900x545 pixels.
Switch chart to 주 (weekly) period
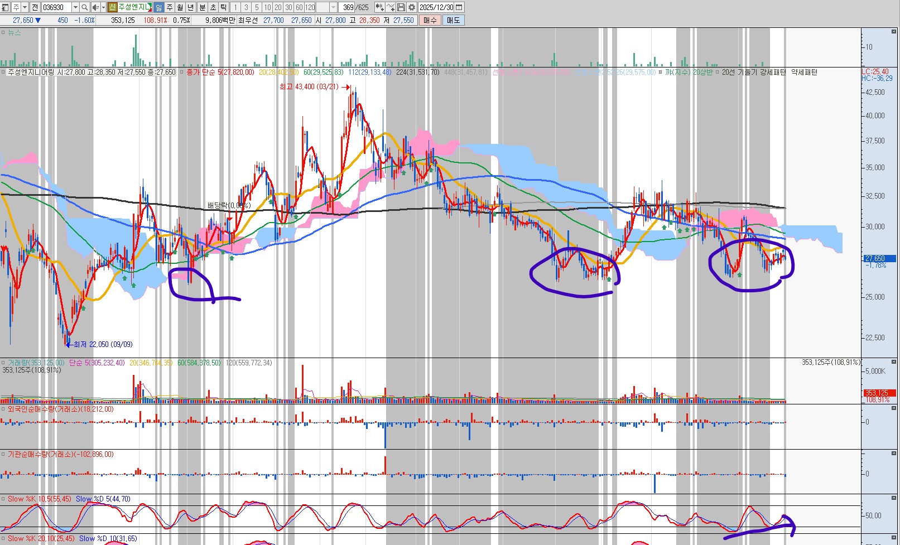click(x=170, y=7)
